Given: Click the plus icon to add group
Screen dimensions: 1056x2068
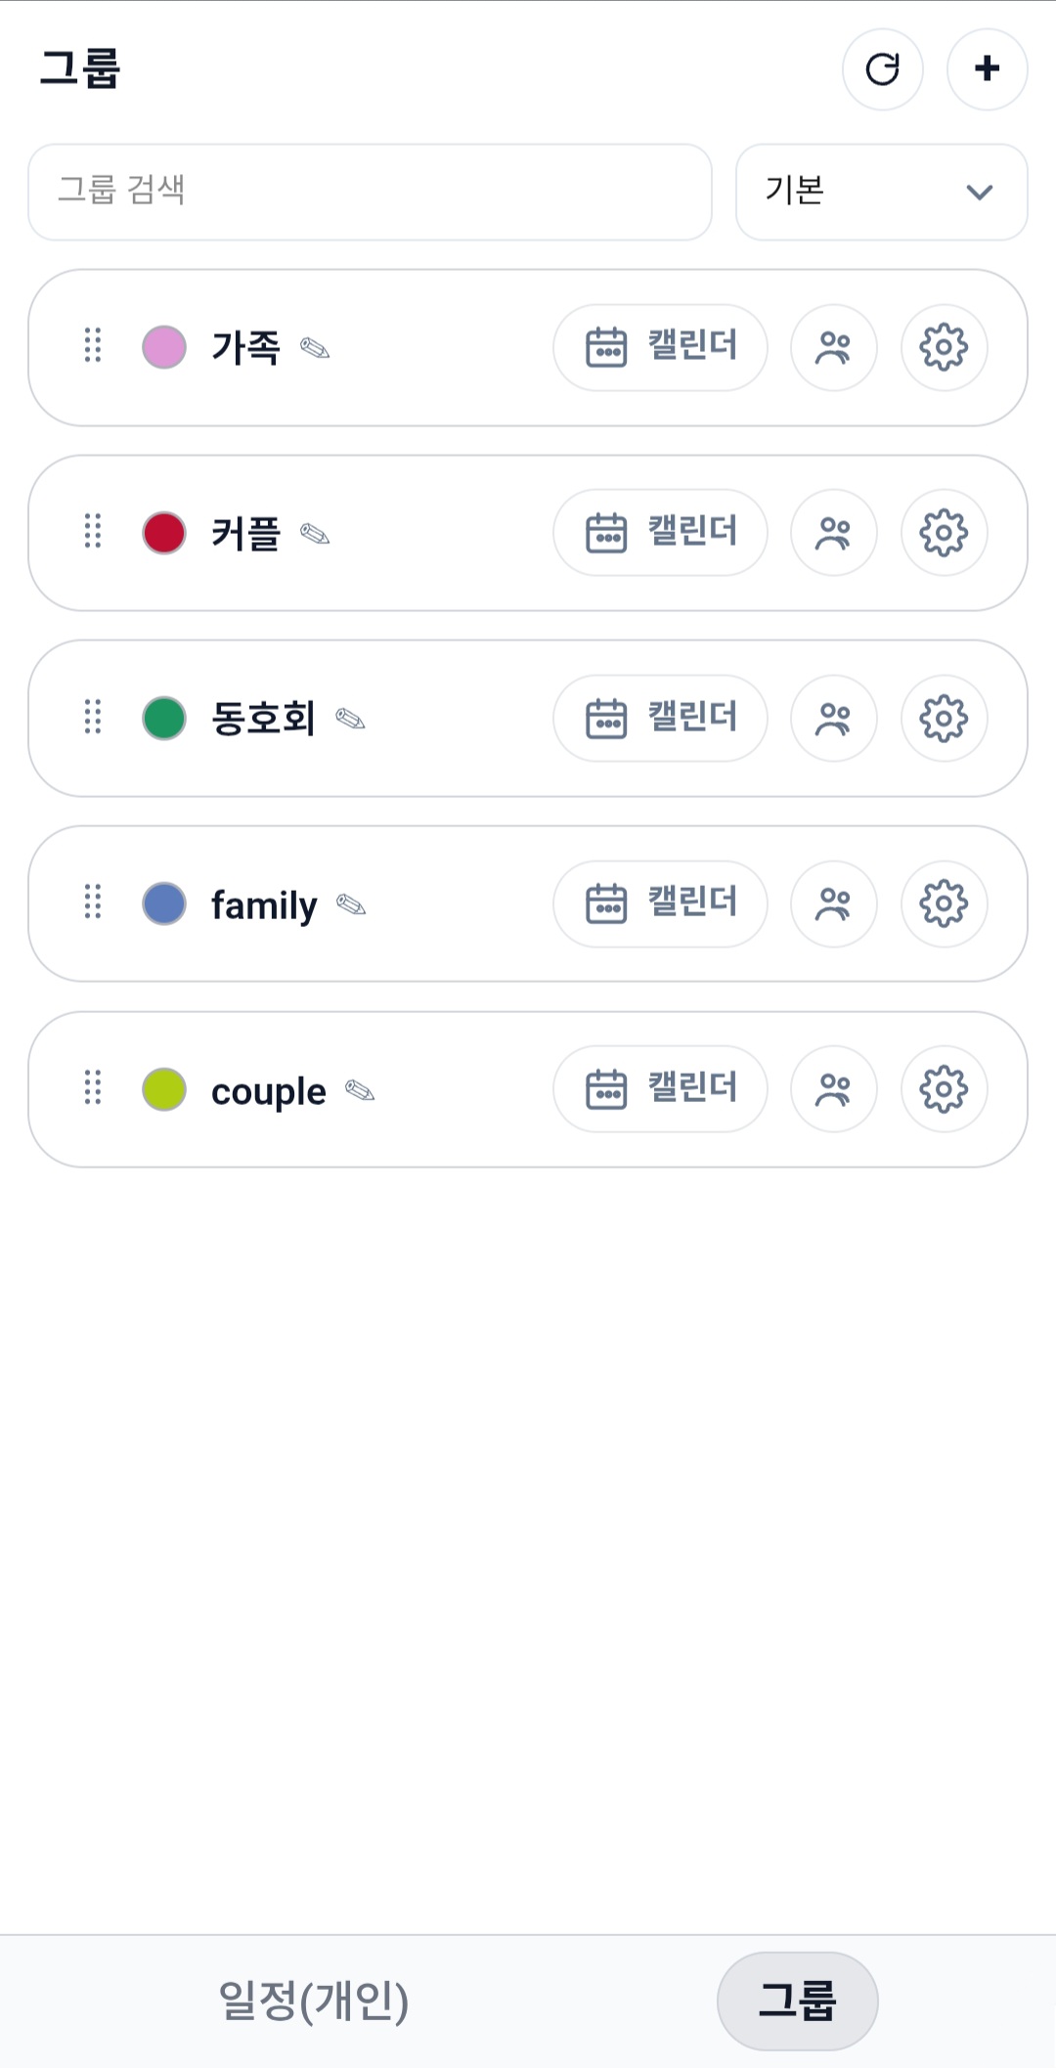Looking at the screenshot, I should coord(987,69).
